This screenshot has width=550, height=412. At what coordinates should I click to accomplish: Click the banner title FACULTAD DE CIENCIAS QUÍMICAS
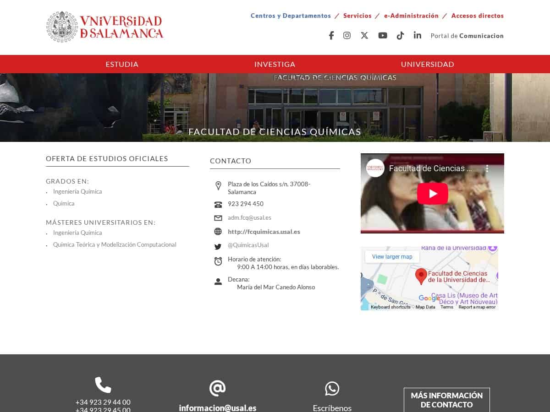[275, 132]
